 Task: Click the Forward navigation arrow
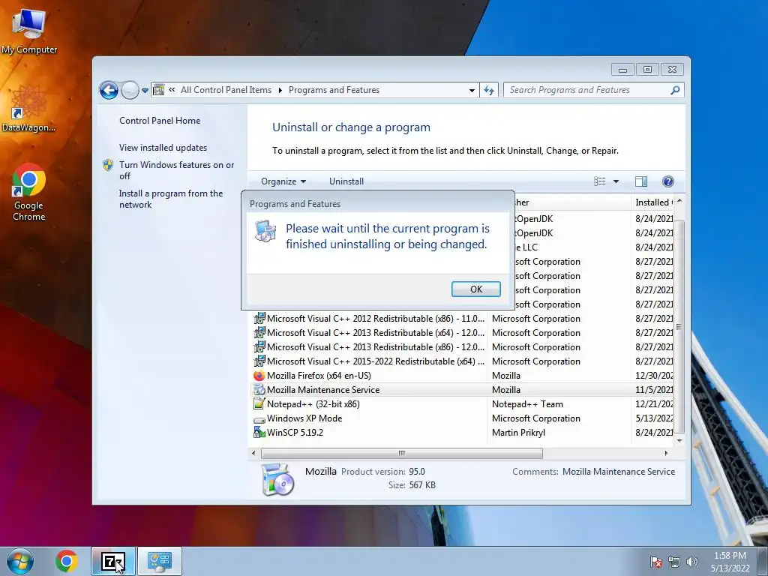coord(130,90)
